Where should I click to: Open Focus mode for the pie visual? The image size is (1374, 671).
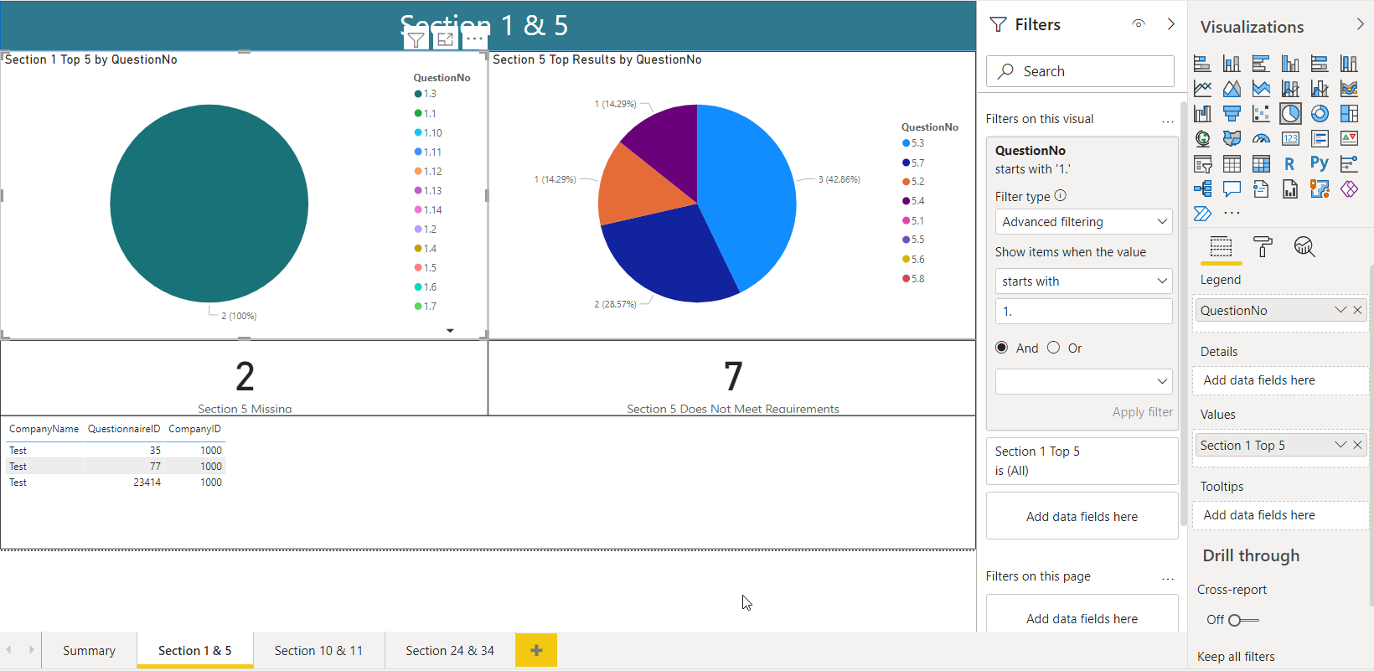pyautogui.click(x=446, y=39)
